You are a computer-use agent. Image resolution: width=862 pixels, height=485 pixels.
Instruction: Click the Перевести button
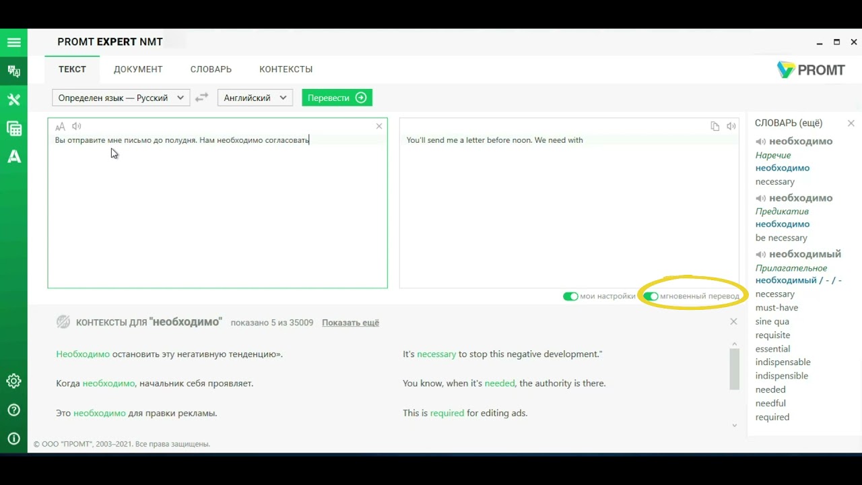click(x=337, y=98)
